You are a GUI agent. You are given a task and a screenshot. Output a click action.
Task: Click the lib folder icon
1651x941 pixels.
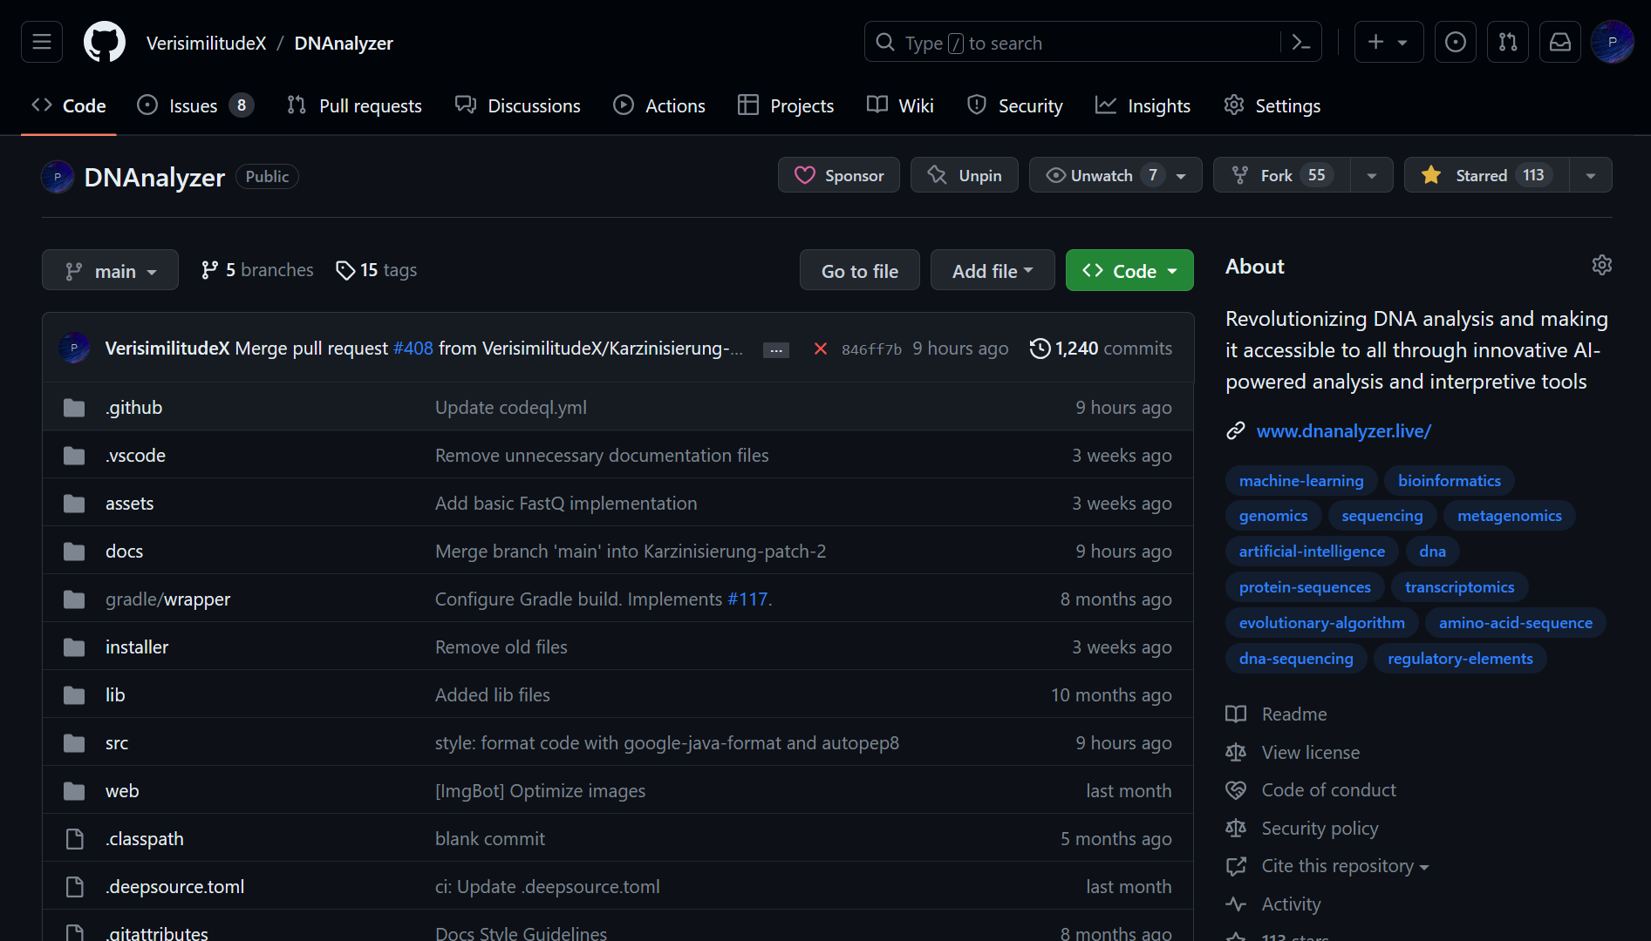[74, 695]
